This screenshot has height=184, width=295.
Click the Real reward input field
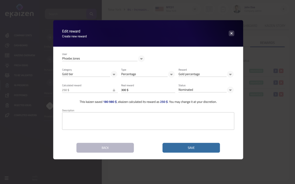tap(148, 90)
